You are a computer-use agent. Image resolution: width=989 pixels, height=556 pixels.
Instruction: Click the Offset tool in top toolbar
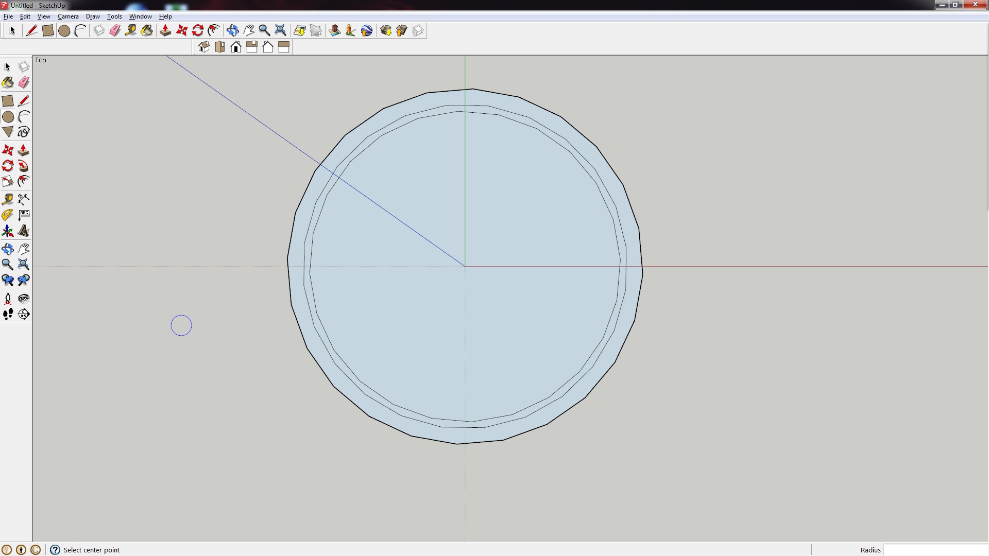(213, 31)
